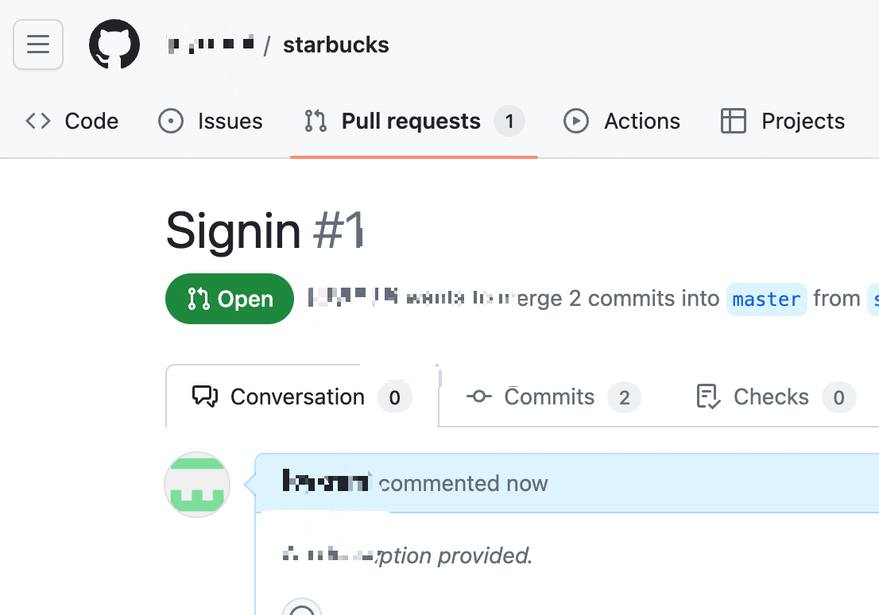The width and height of the screenshot is (879, 615).
Task: Click the Commits git-commit icon
Action: click(x=479, y=396)
